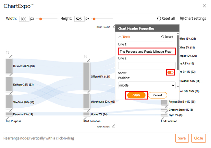
Task: Apply the header changes
Action: 136,95
